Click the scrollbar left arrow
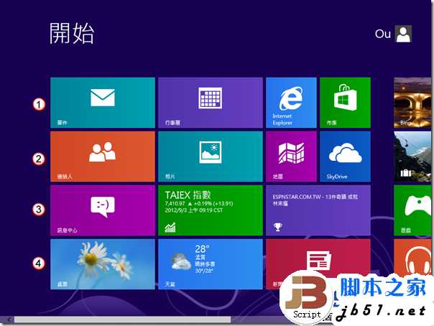 point(9,320)
